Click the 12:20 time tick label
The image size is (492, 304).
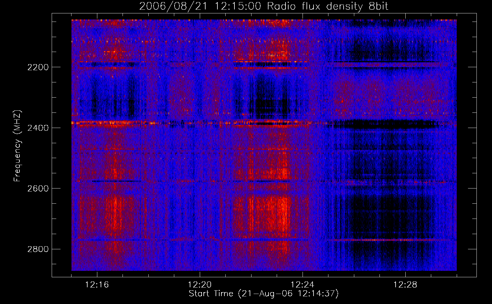[x=200, y=285]
